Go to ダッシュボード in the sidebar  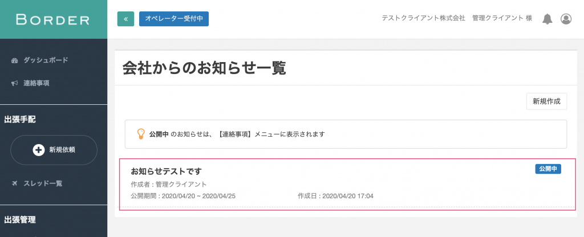[x=46, y=60]
